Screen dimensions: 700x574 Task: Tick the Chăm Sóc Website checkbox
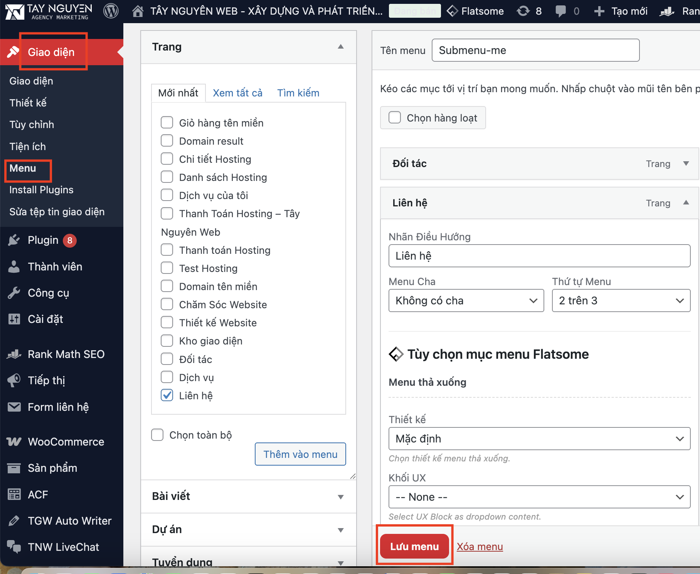tap(167, 304)
